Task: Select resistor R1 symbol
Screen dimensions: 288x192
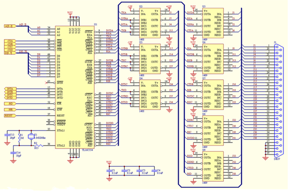Action: click(19, 138)
